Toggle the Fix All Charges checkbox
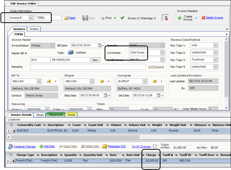Image resolution: width=231 pixels, height=170 pixels. pos(155,146)
